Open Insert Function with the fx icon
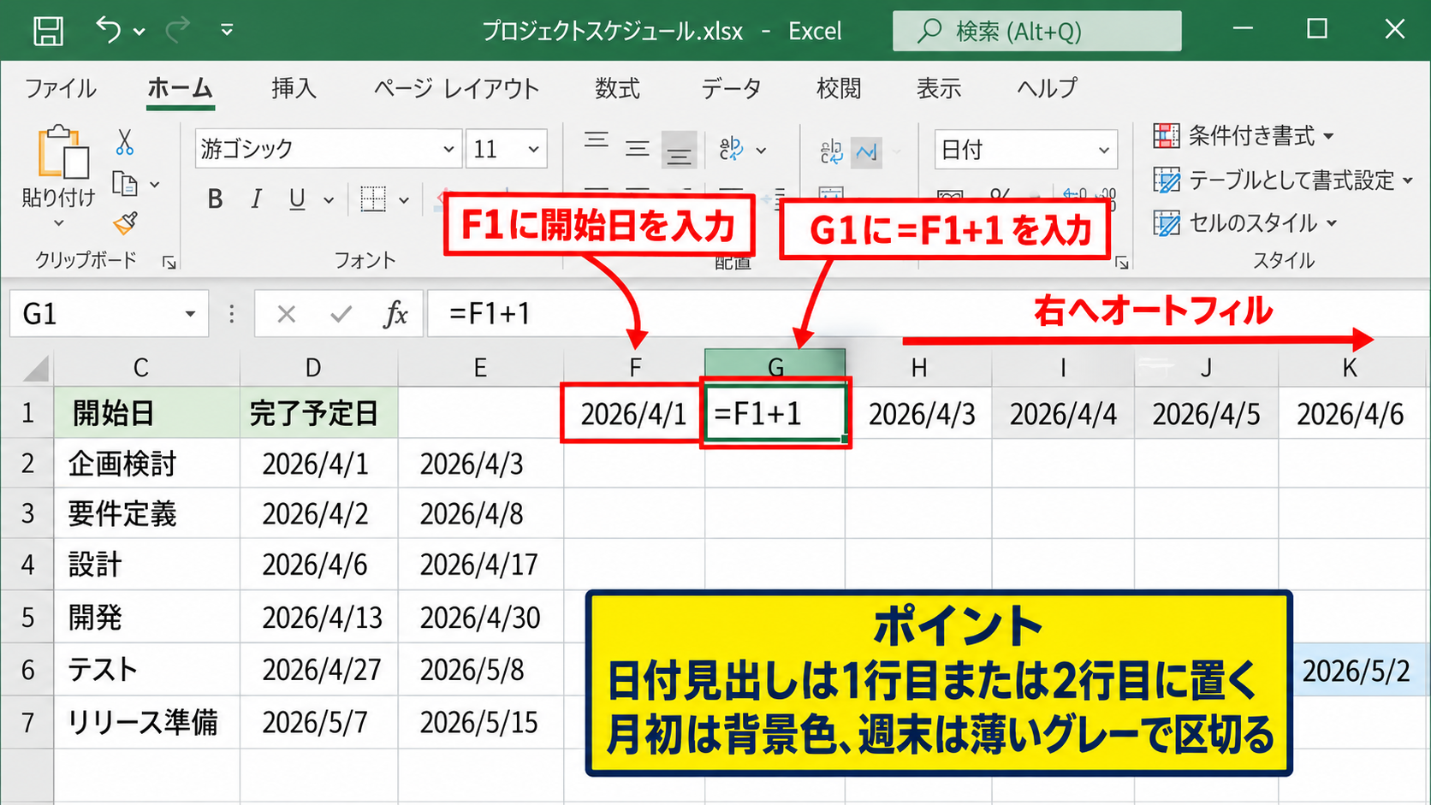The height and width of the screenshot is (805, 1431). [x=395, y=315]
